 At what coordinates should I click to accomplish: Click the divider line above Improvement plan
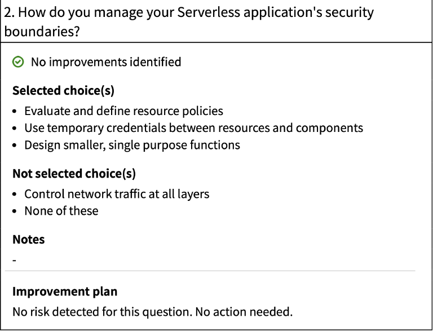(210, 271)
